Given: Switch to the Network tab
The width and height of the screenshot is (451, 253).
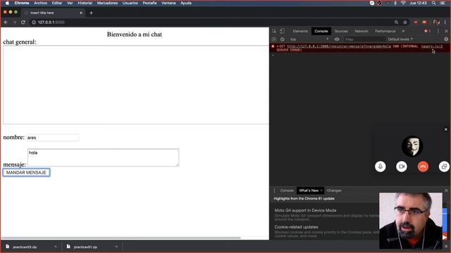Looking at the screenshot, I should coord(362,31).
